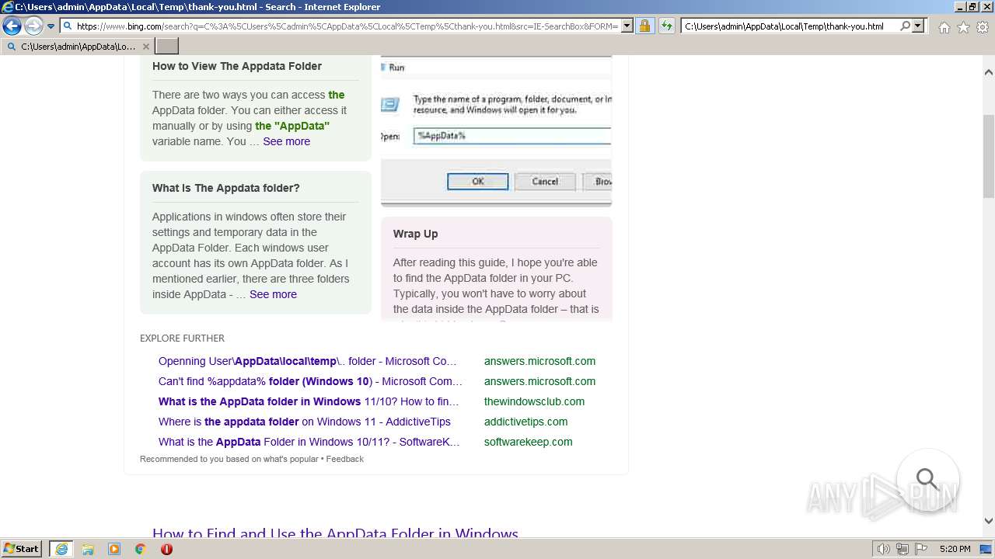The height and width of the screenshot is (559, 995).
Task: Close the current browser tab
Action: coord(145,47)
